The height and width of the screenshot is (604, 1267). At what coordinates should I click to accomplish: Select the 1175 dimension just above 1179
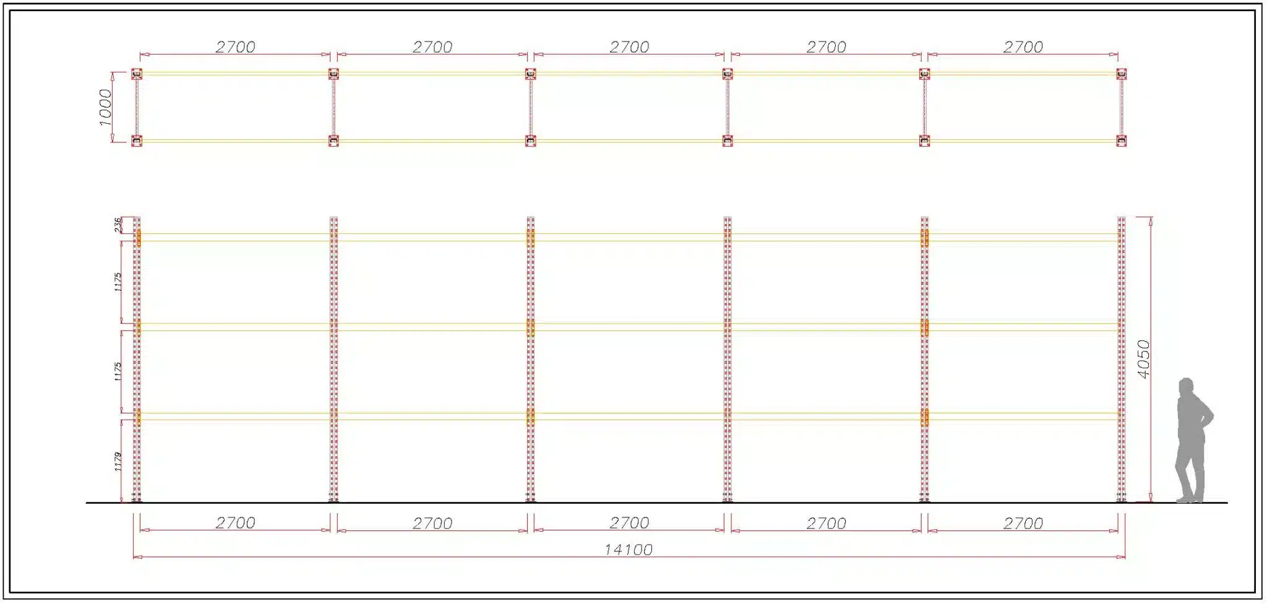118,371
